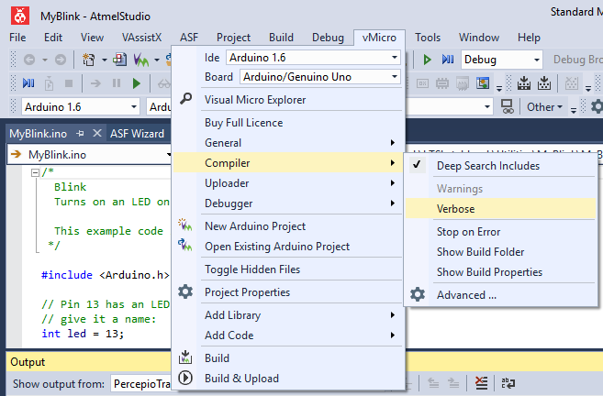The height and width of the screenshot is (396, 603).
Task: Click the Clear All output icon
Action: 481,382
